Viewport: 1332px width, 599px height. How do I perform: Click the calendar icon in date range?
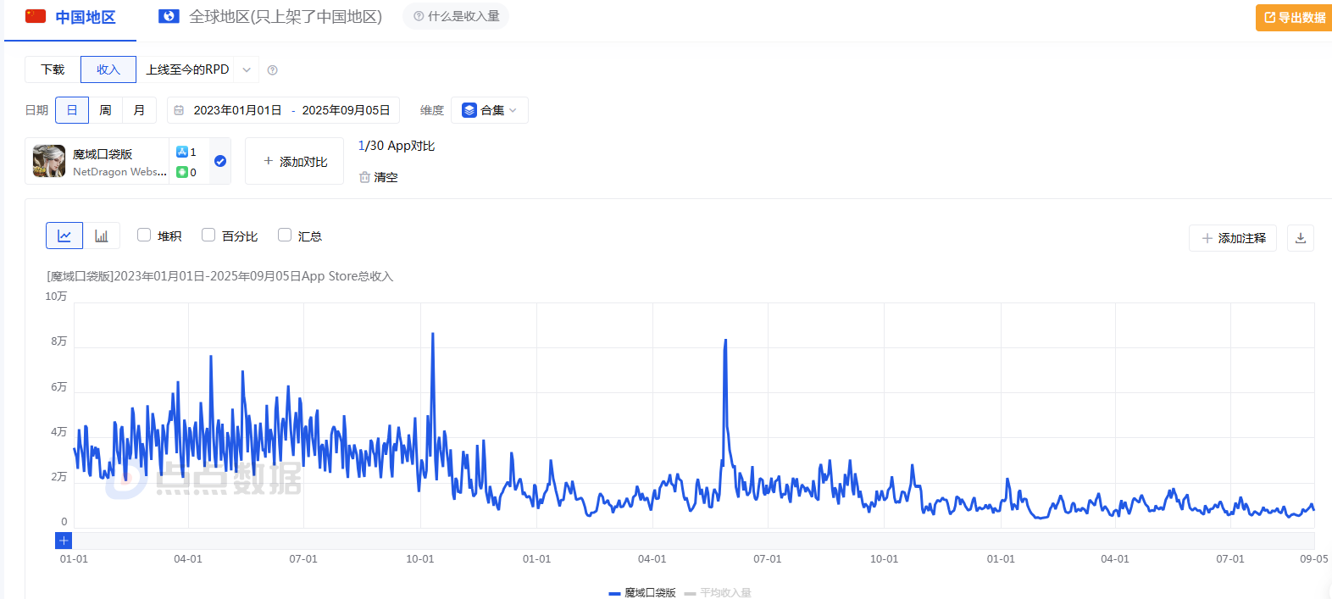pos(179,110)
